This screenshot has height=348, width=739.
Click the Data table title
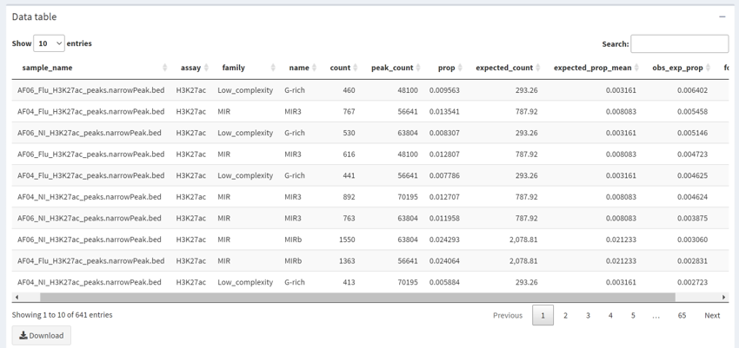pos(35,17)
